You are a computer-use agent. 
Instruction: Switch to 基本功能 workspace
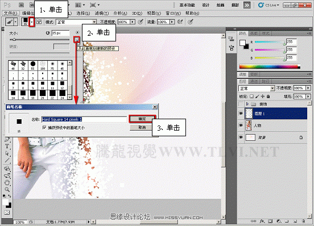point(187,5)
